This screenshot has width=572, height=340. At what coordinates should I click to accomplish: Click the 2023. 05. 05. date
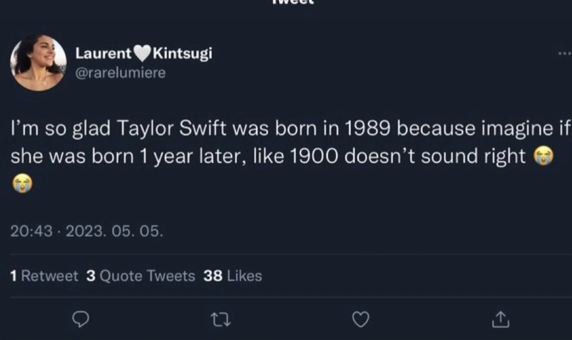[x=114, y=231]
